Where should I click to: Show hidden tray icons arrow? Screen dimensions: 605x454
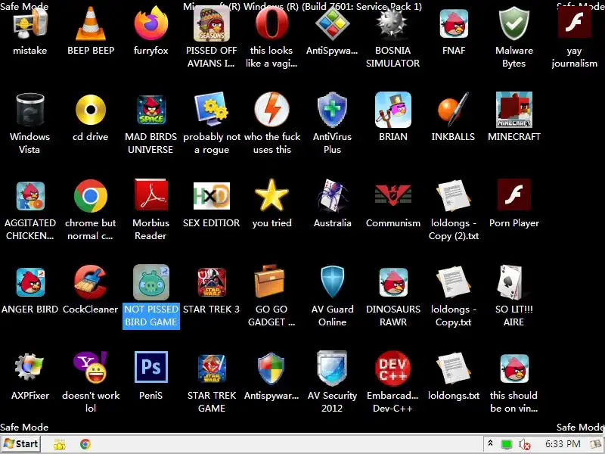point(490,443)
